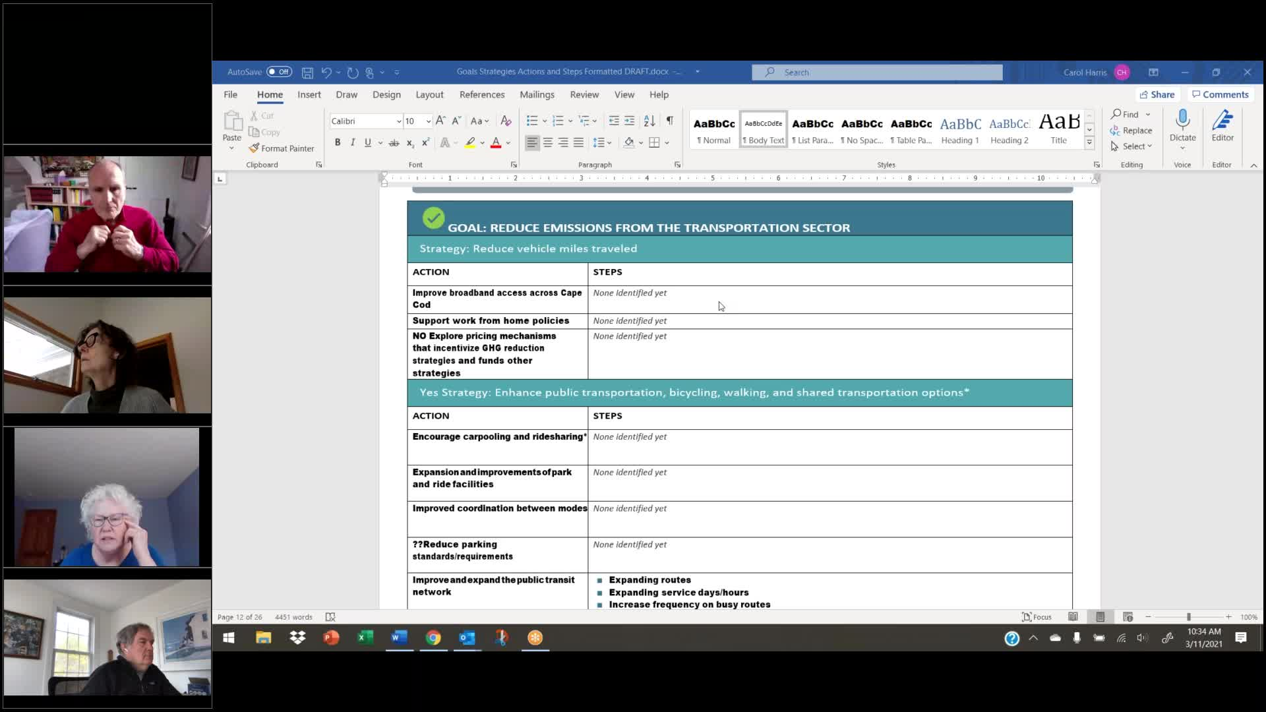Click the Show/Hide paragraph marks icon

669,121
